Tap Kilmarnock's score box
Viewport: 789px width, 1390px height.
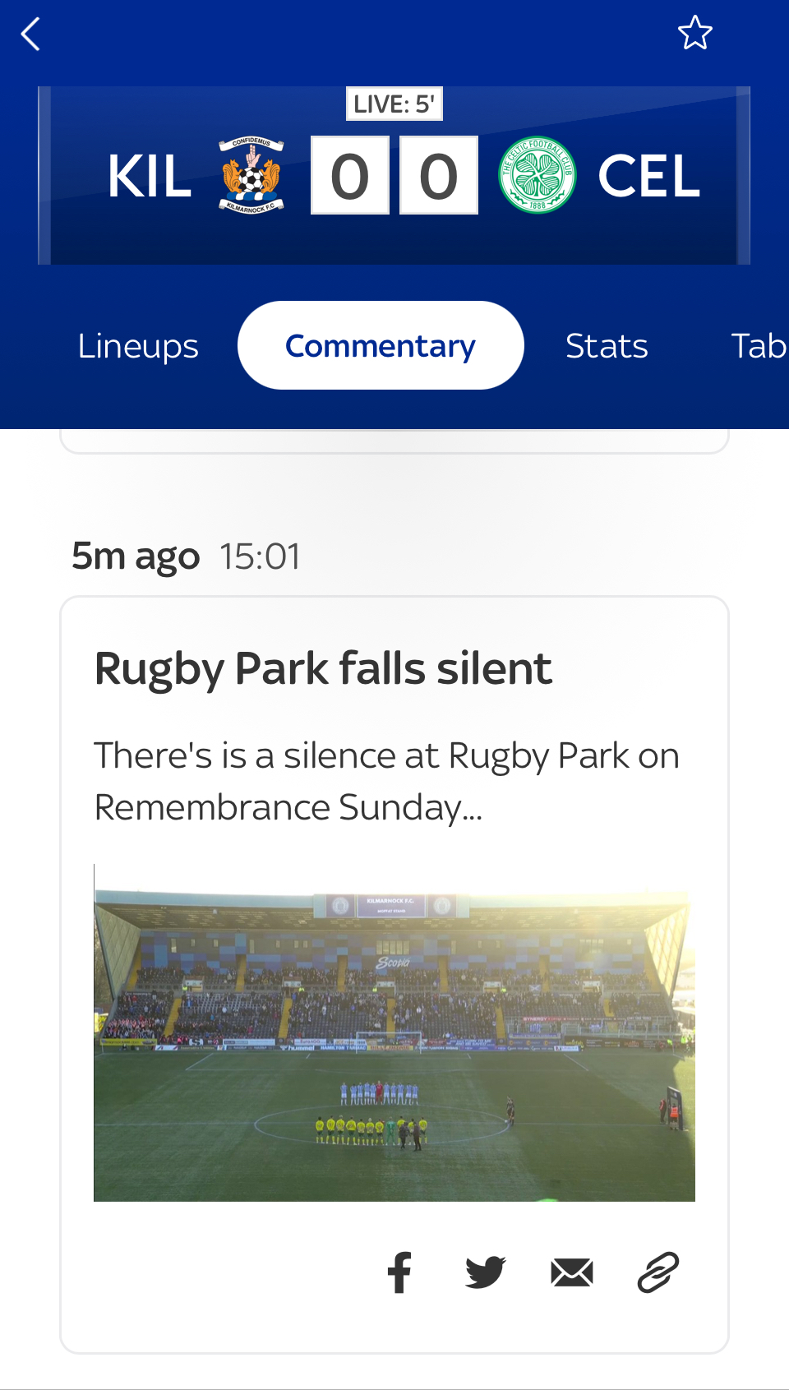pos(350,176)
